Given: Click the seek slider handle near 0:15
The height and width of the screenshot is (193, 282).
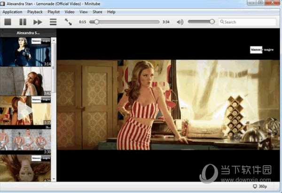Looking at the screenshot, I should tap(96, 22).
